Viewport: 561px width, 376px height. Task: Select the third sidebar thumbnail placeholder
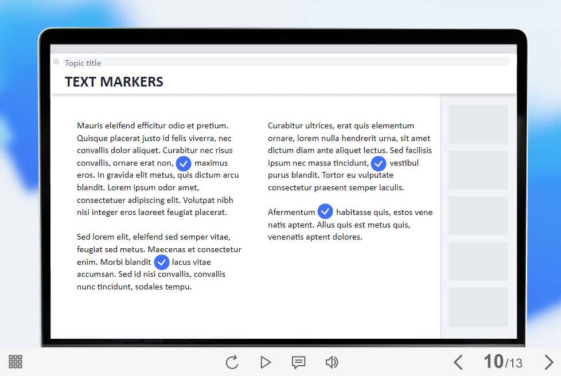click(478, 216)
